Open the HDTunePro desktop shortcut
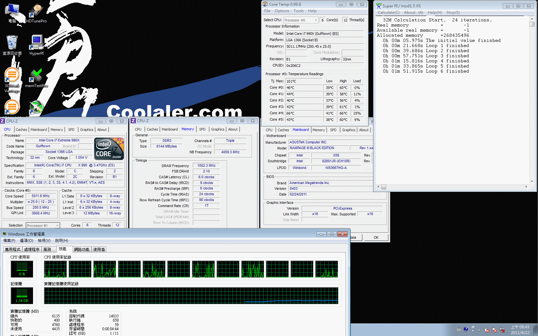Image resolution: width=538 pixels, height=336 pixels. coord(36,13)
